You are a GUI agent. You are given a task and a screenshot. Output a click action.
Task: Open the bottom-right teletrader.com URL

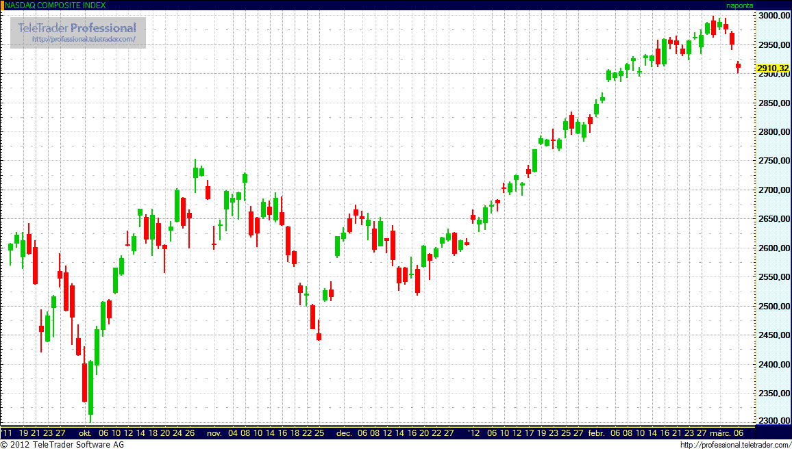click(735, 446)
